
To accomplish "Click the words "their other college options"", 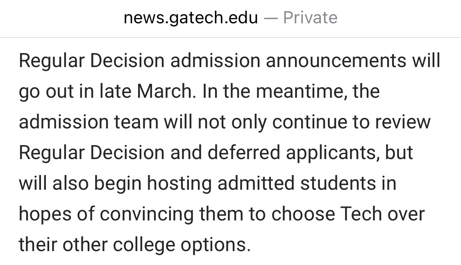I will pos(134,245).
